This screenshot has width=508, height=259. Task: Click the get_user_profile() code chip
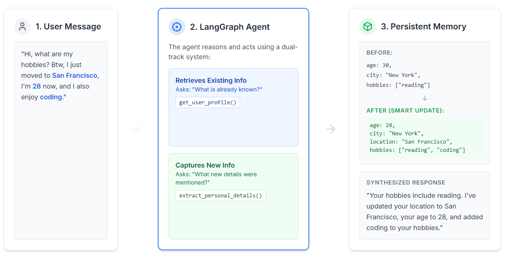point(208,102)
